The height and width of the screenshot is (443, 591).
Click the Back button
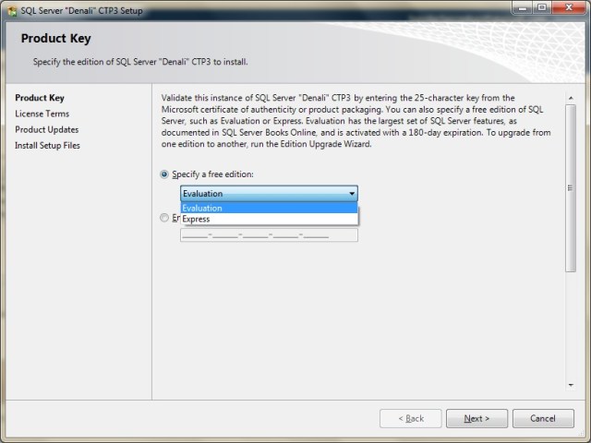pyautogui.click(x=410, y=418)
